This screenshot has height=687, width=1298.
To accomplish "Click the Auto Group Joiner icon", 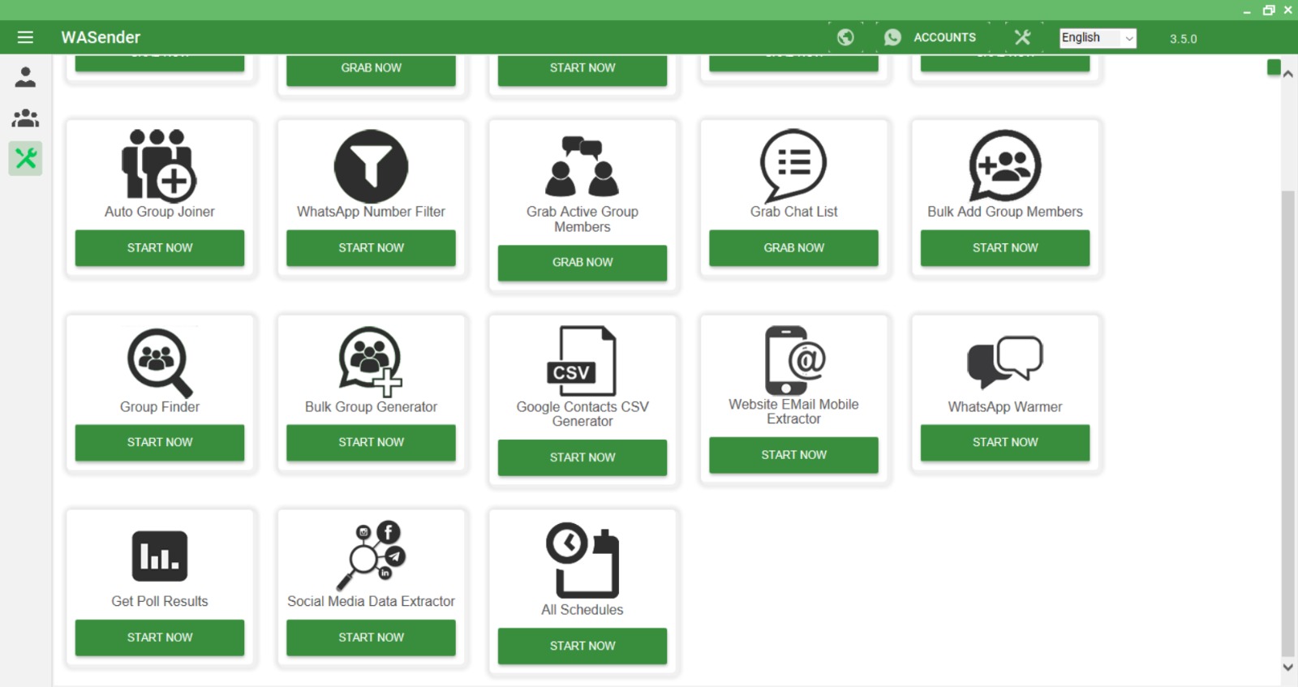I will coord(159,165).
